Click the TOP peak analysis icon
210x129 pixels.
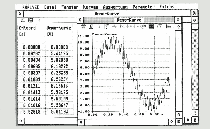pyautogui.click(x=159, y=26)
